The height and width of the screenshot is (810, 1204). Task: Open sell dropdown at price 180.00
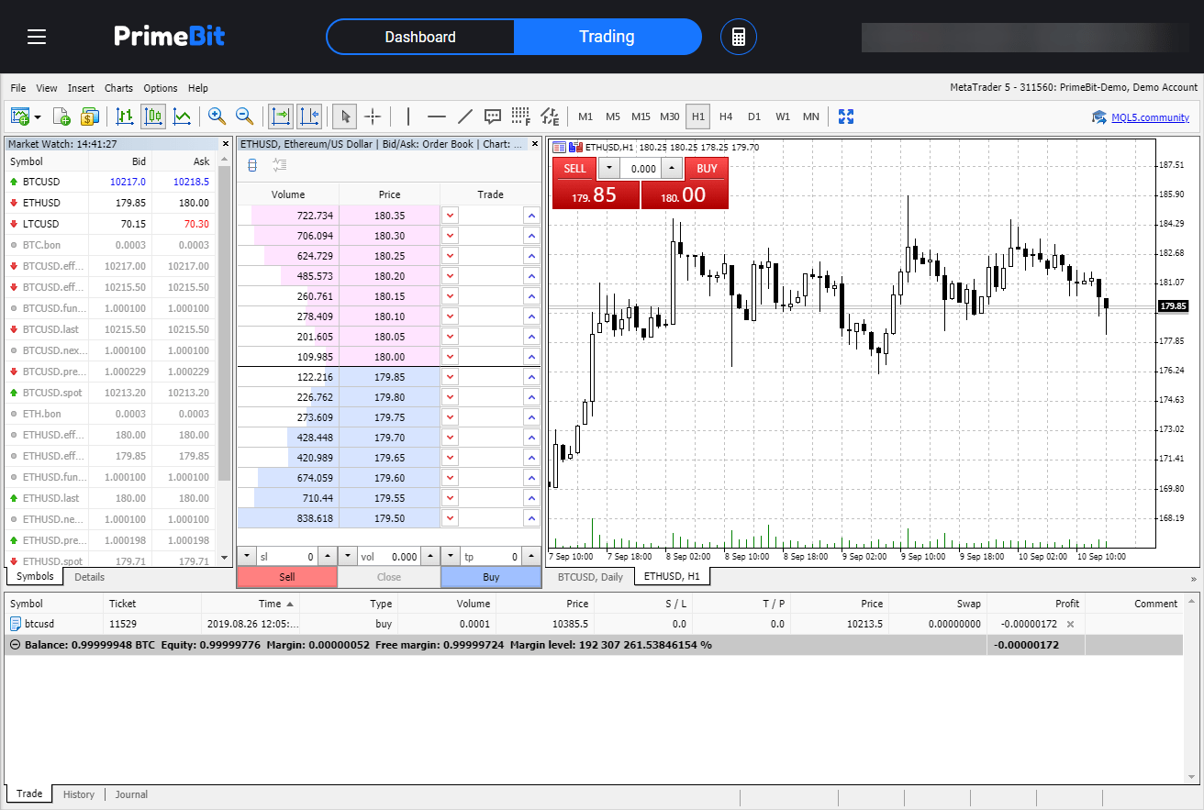(x=450, y=356)
